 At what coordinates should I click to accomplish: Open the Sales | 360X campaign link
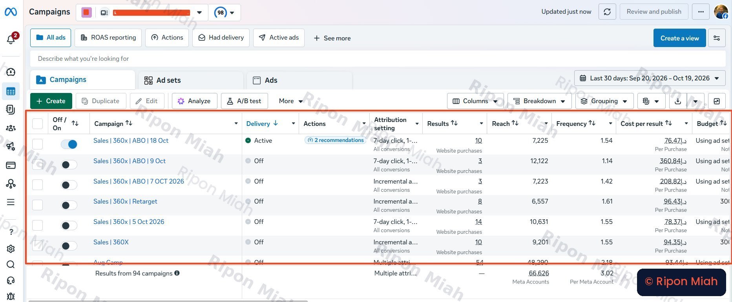111,242
